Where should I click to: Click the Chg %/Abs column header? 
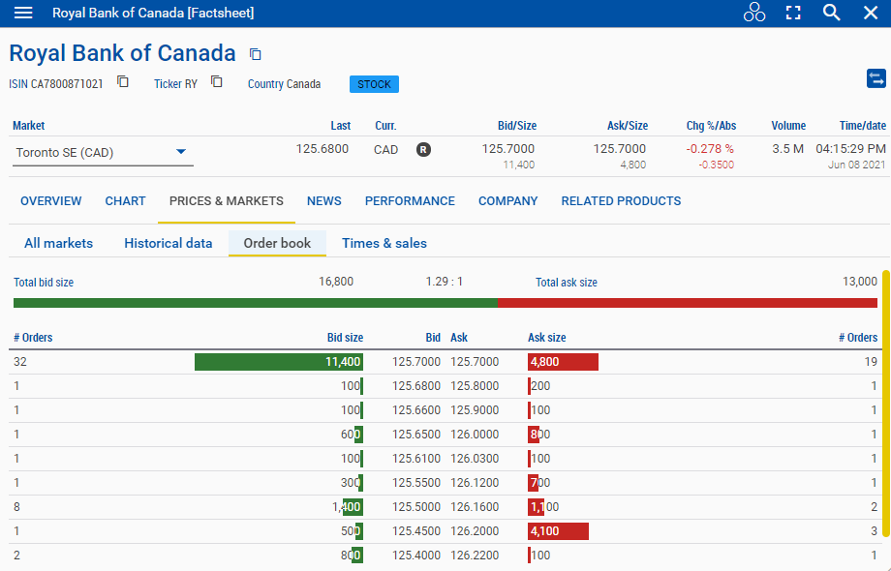[x=711, y=126]
